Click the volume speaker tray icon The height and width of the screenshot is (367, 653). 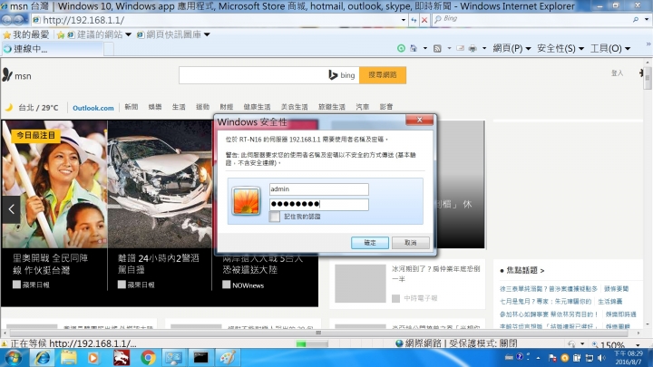[601, 358]
